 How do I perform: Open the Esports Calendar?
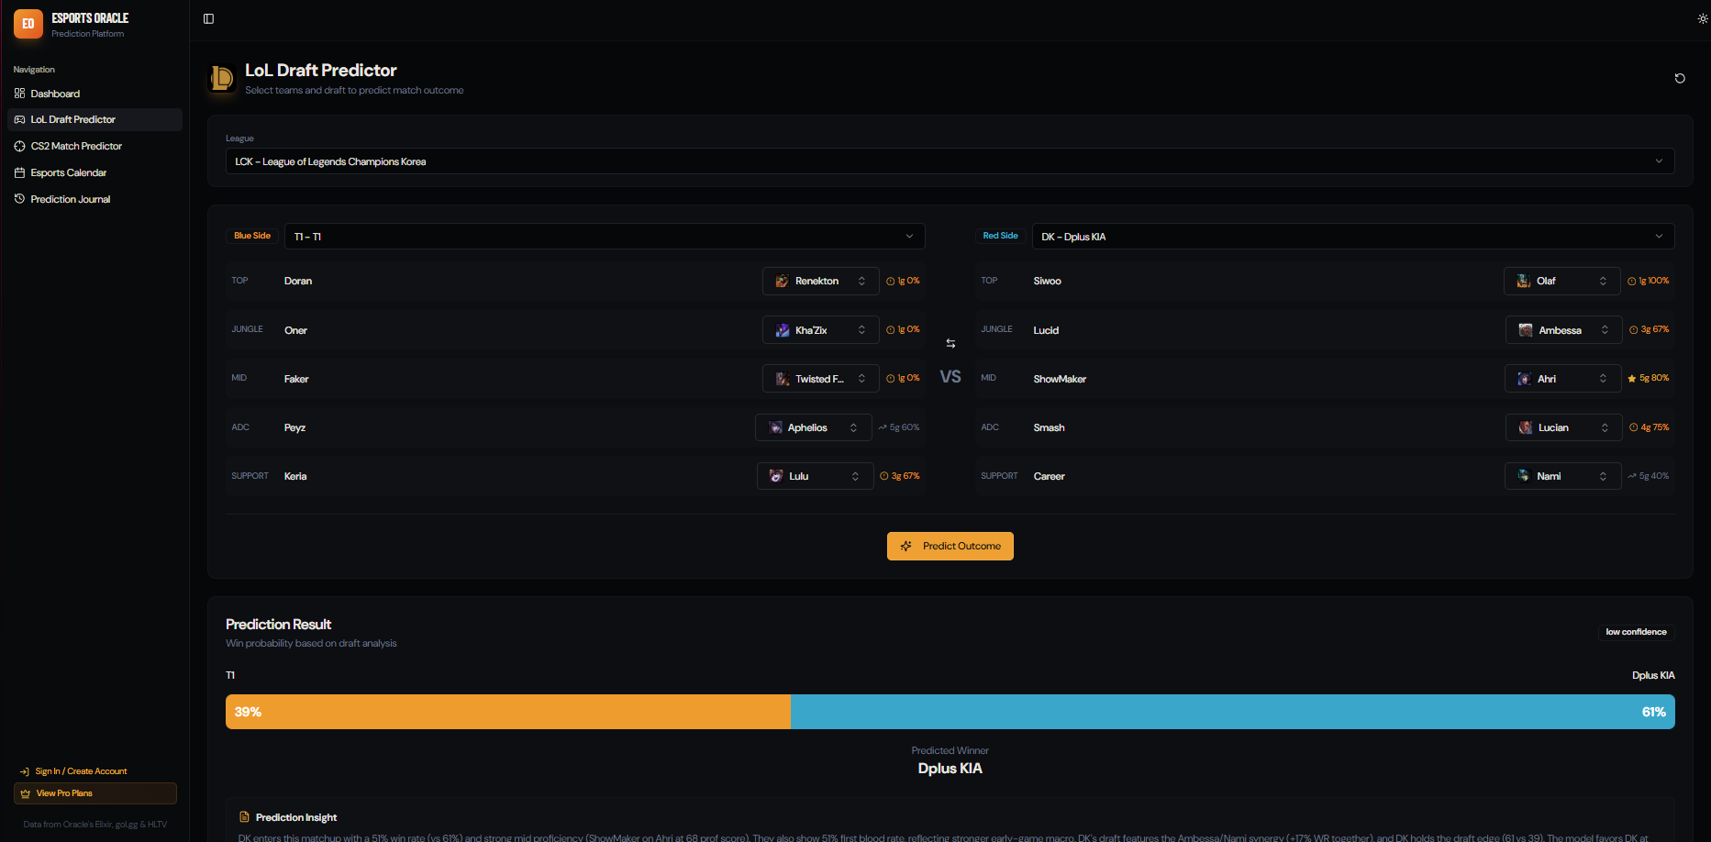click(69, 172)
